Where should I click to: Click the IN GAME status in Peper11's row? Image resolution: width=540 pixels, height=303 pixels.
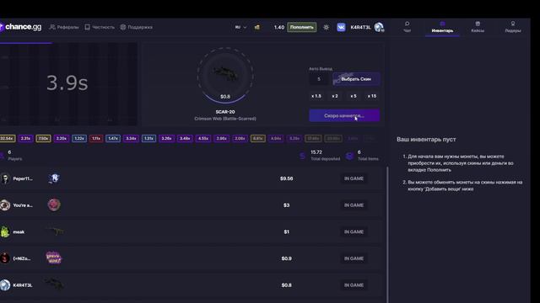[x=354, y=178]
